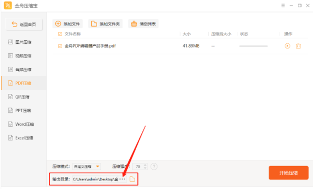Decrease 压缩强度 with the down arrow

146,168
